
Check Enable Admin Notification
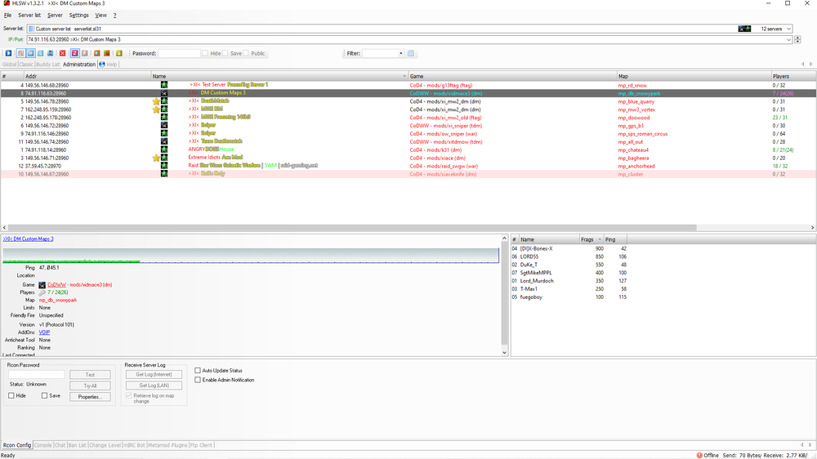198,380
